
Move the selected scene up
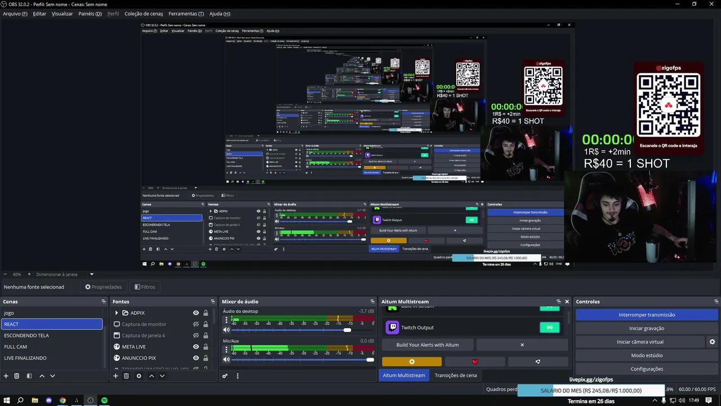[42, 376]
